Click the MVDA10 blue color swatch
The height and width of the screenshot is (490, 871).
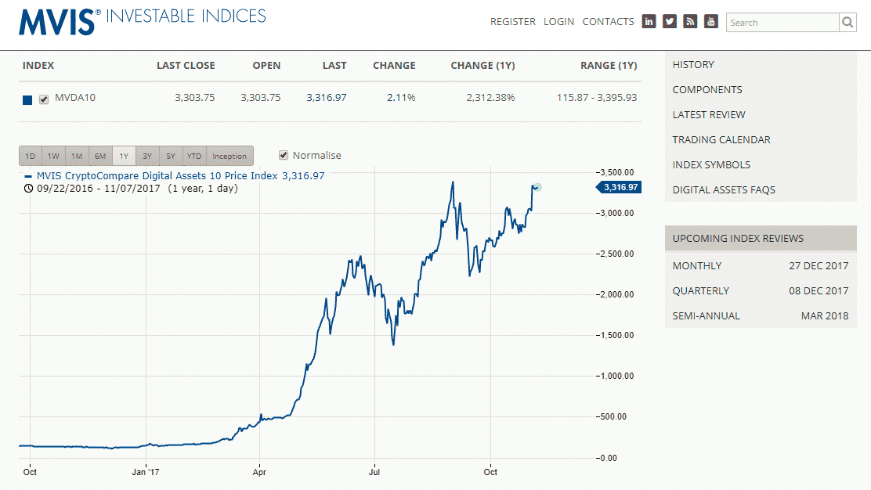point(27,99)
